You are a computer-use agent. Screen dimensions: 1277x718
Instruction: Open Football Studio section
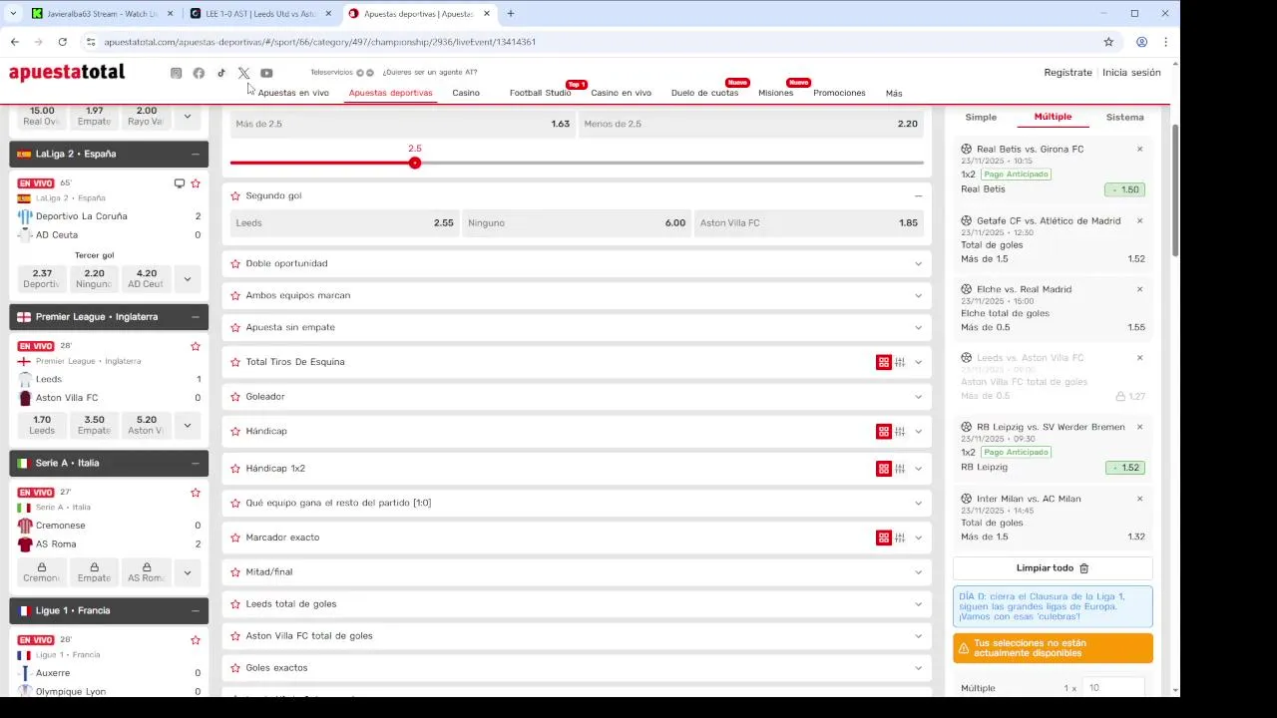click(x=540, y=93)
